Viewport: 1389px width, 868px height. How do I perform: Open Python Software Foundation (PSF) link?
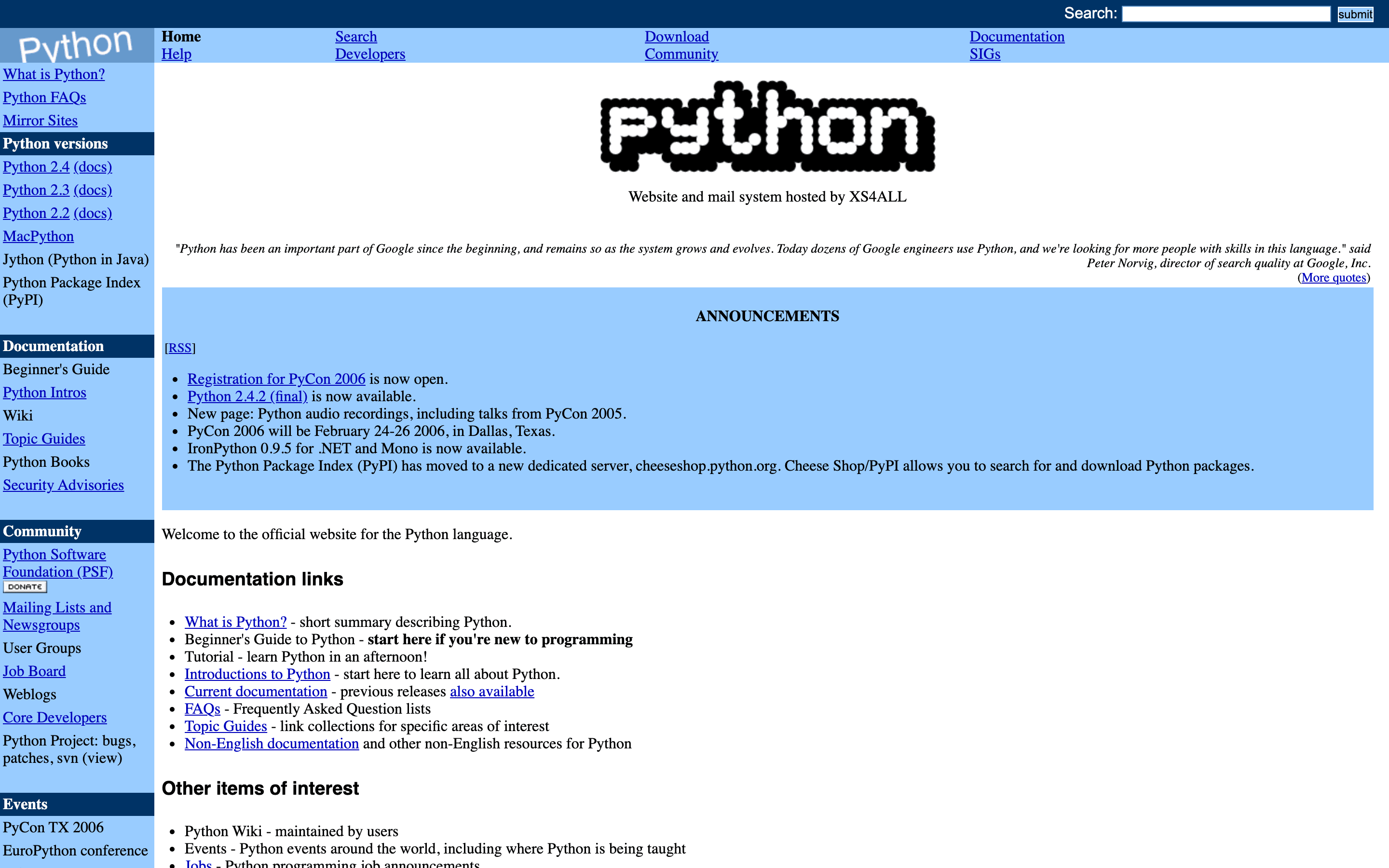point(57,563)
